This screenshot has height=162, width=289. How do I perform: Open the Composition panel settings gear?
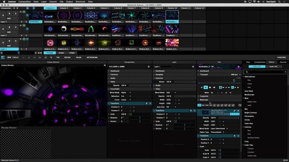(x=149, y=67)
